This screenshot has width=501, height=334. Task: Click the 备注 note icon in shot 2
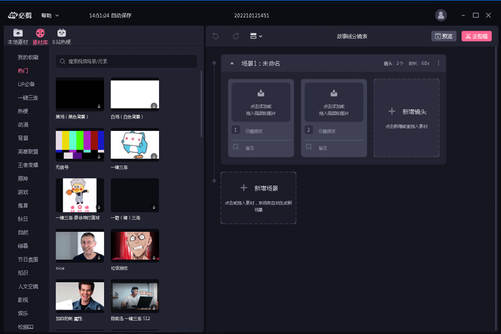[309, 147]
